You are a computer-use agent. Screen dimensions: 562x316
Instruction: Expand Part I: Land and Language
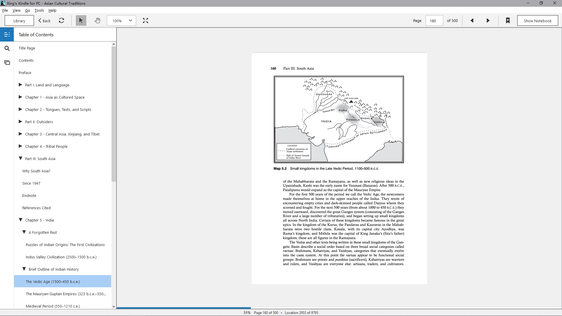point(20,85)
